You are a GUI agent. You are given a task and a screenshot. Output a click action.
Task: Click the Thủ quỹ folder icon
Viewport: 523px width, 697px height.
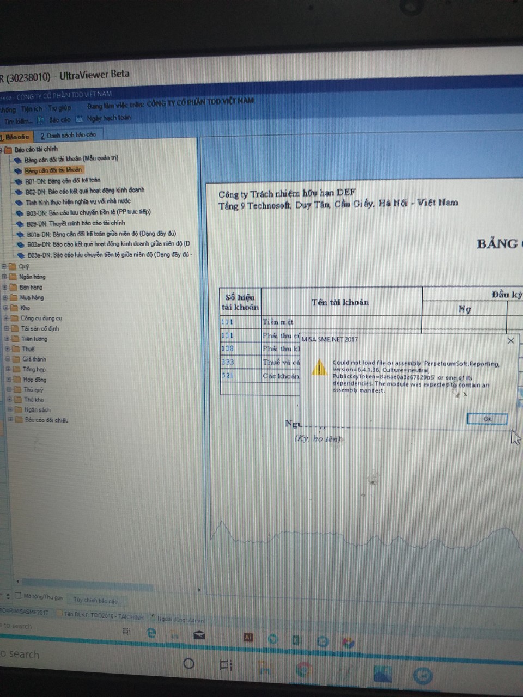pyautogui.click(x=17, y=389)
